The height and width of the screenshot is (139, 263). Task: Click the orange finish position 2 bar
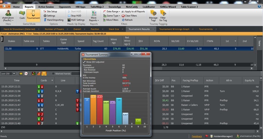point(93,109)
